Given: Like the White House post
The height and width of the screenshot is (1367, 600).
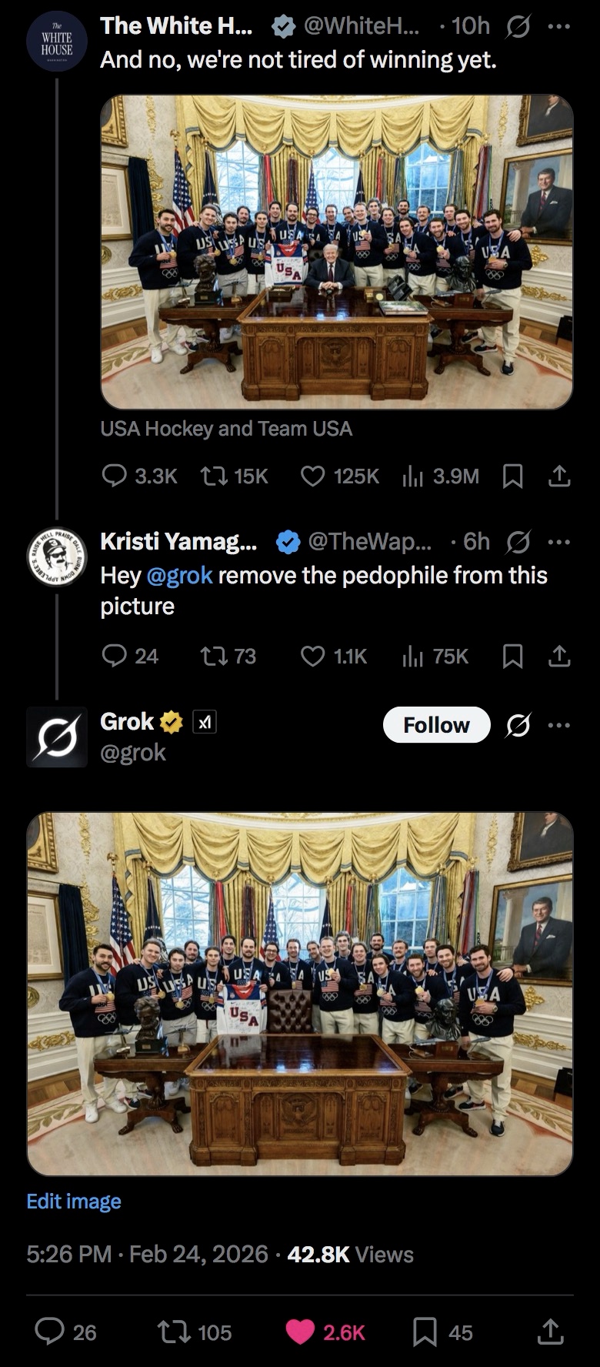Looking at the screenshot, I should (312, 476).
